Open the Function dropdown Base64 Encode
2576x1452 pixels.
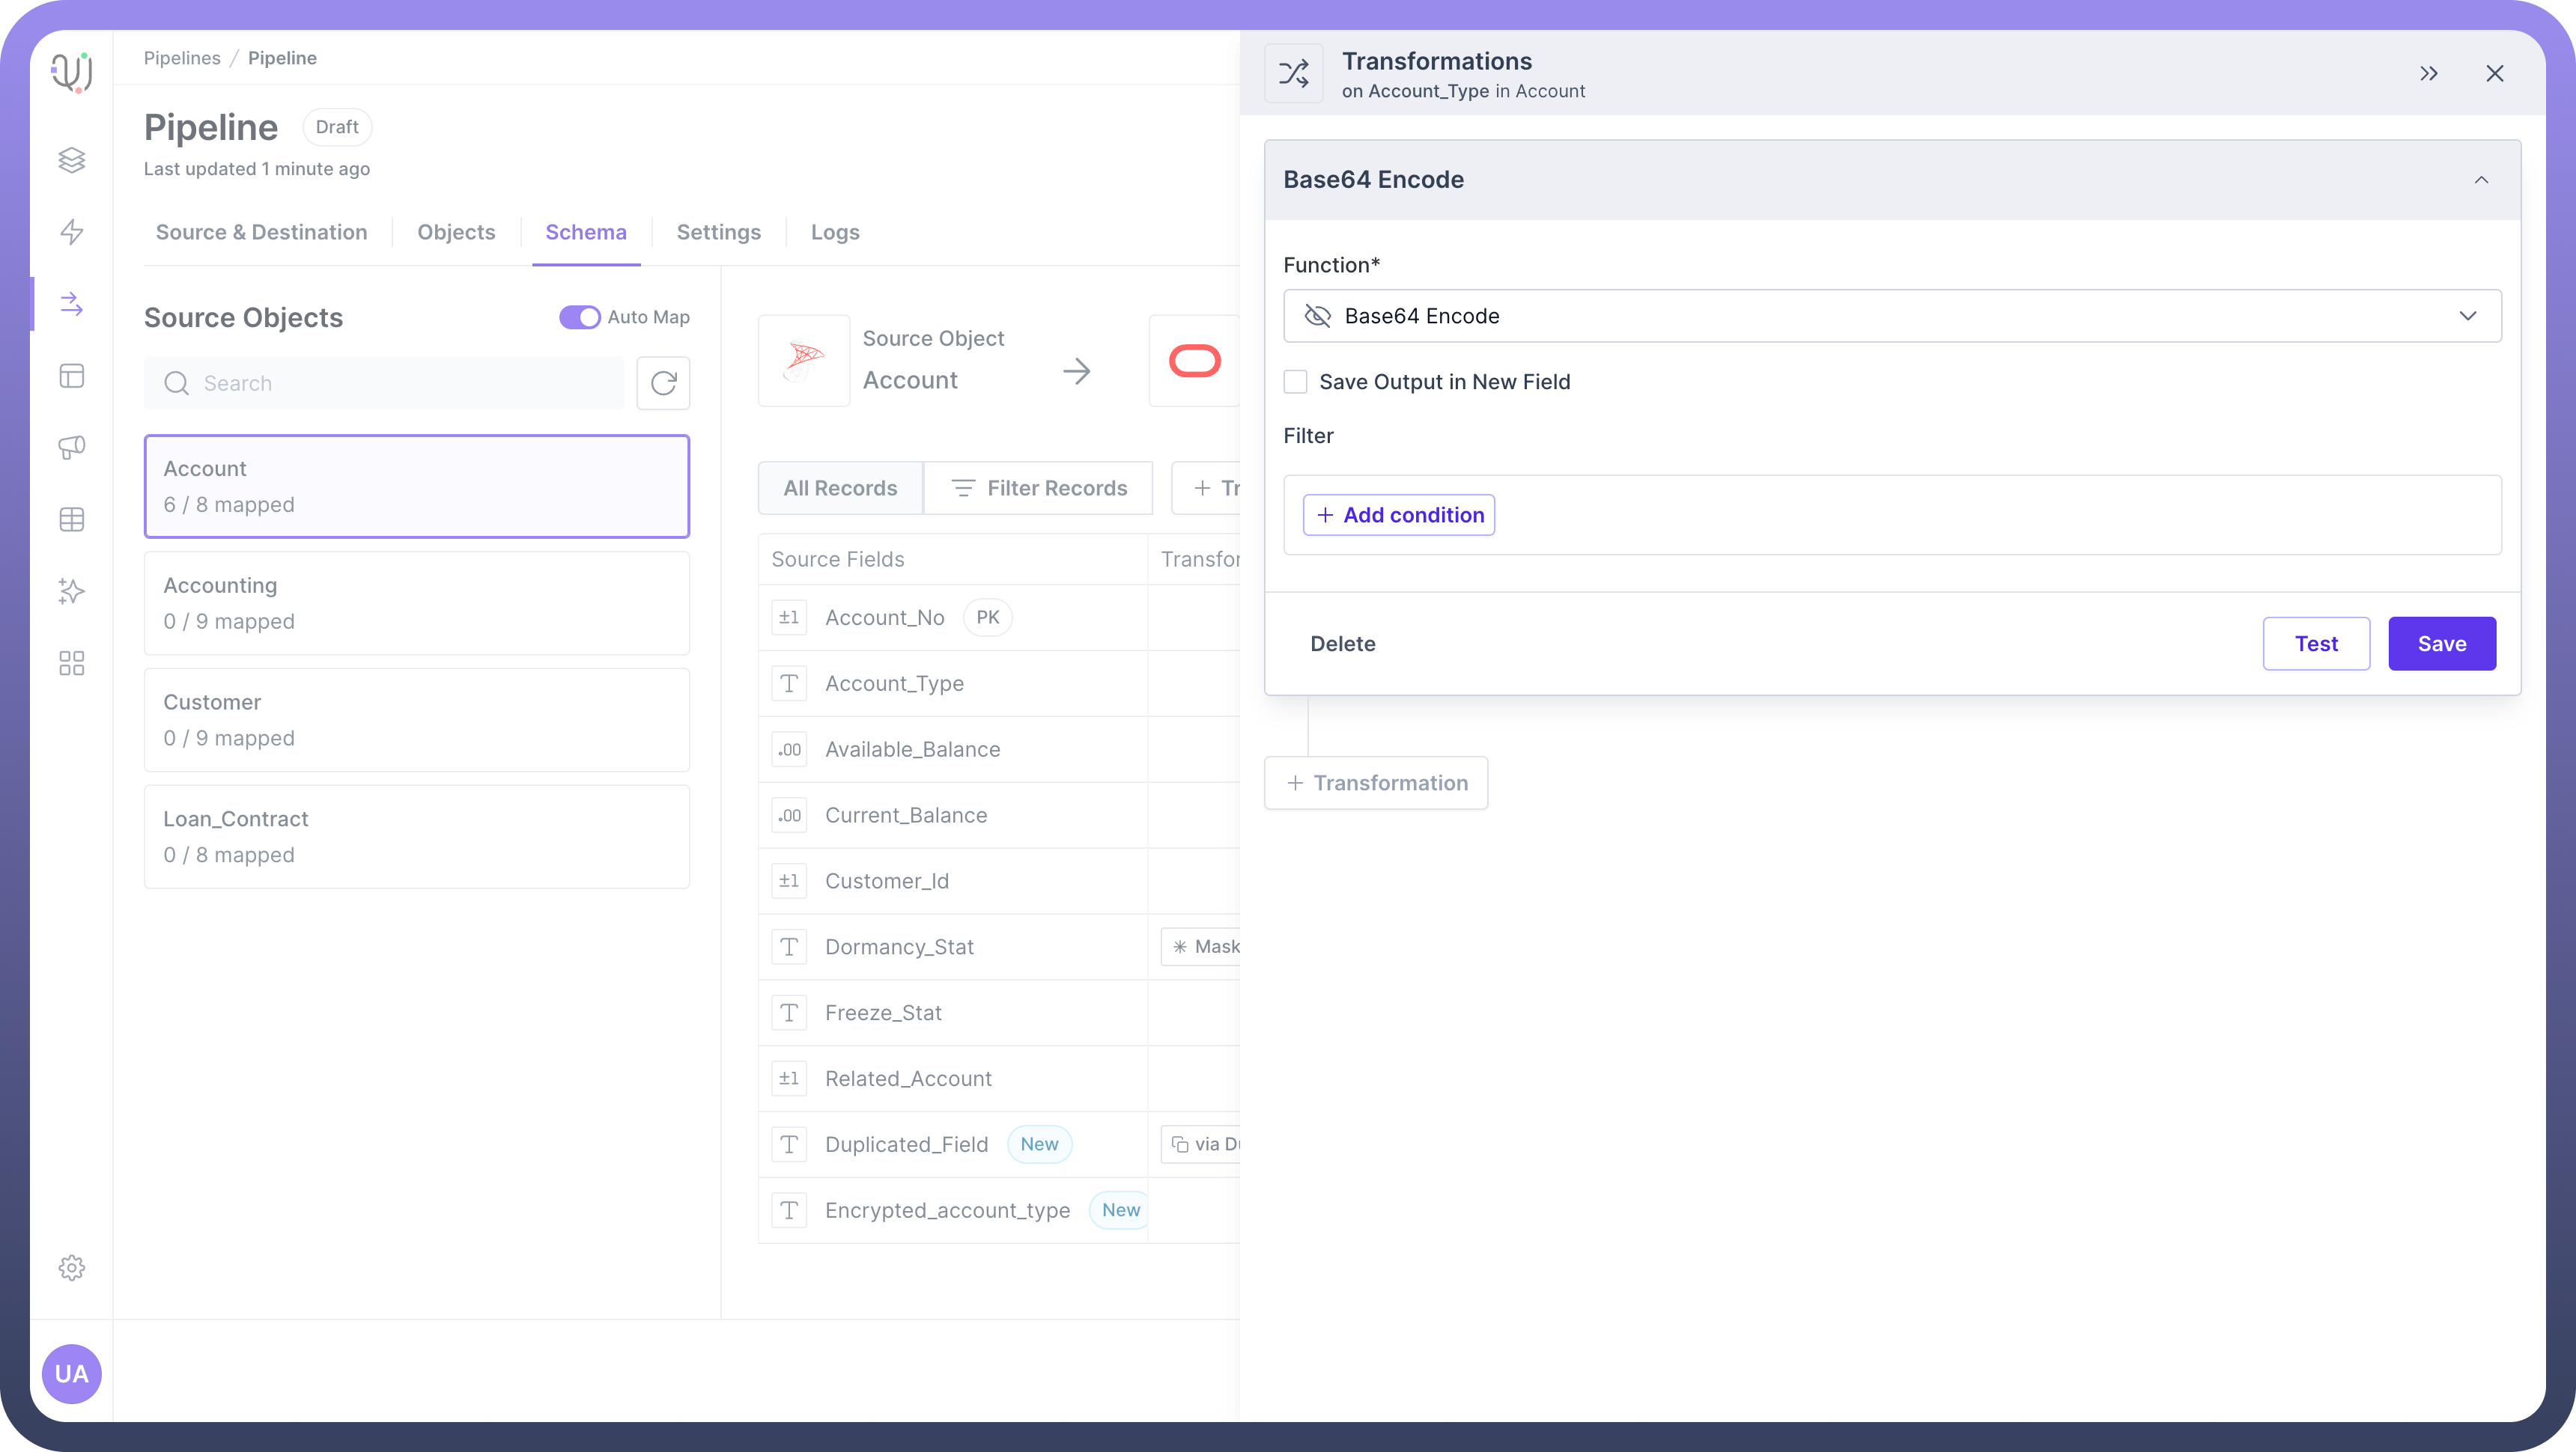(x=1891, y=316)
